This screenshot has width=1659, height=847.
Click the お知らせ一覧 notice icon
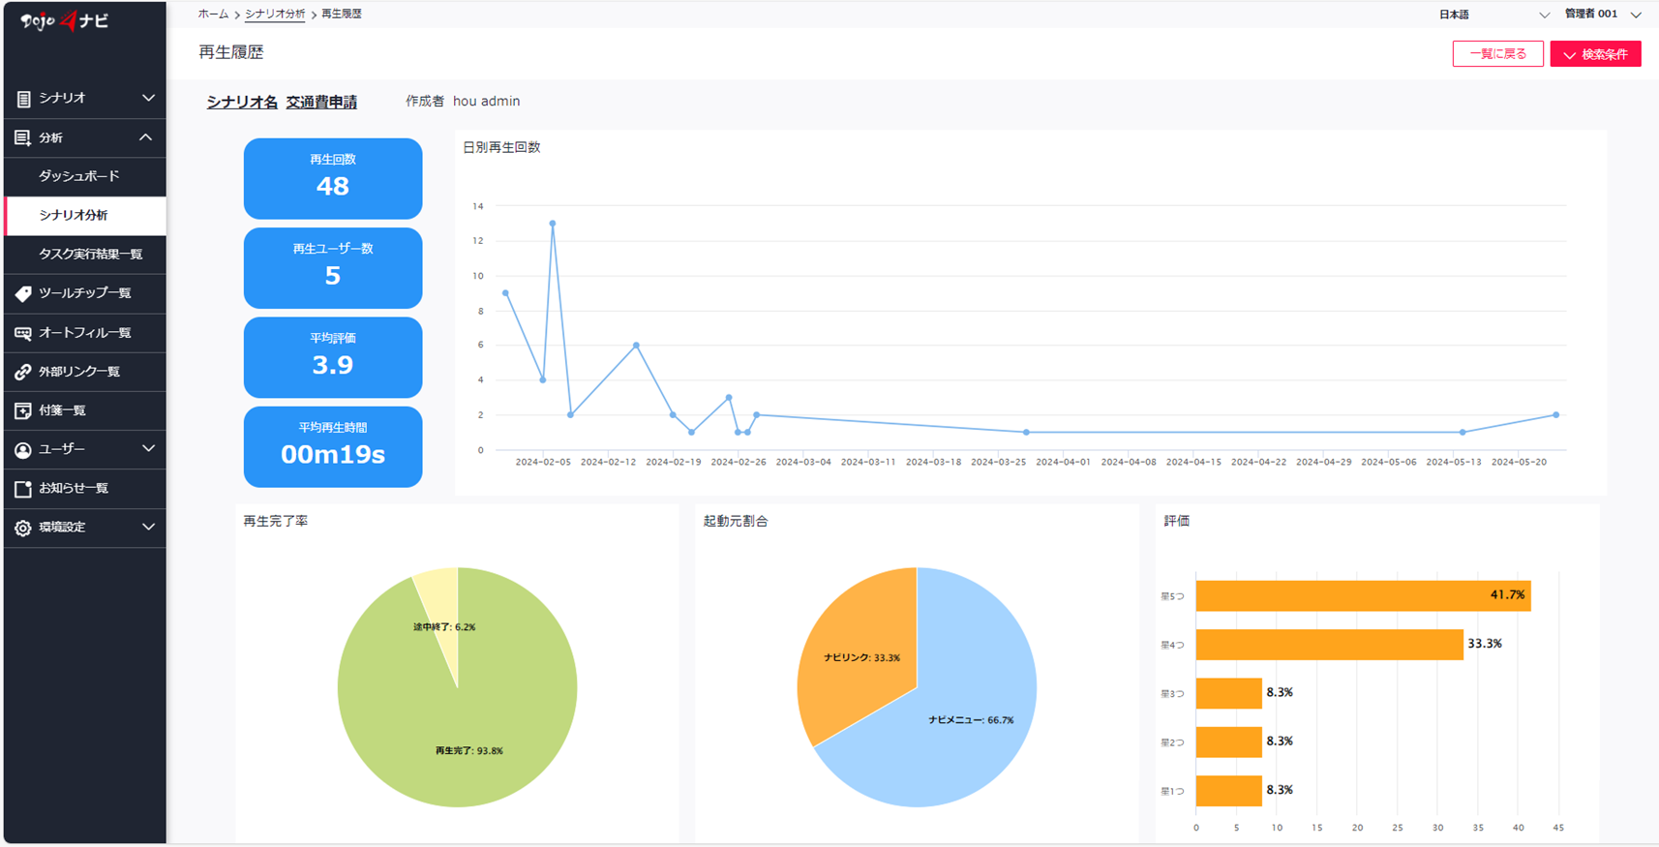pos(23,489)
